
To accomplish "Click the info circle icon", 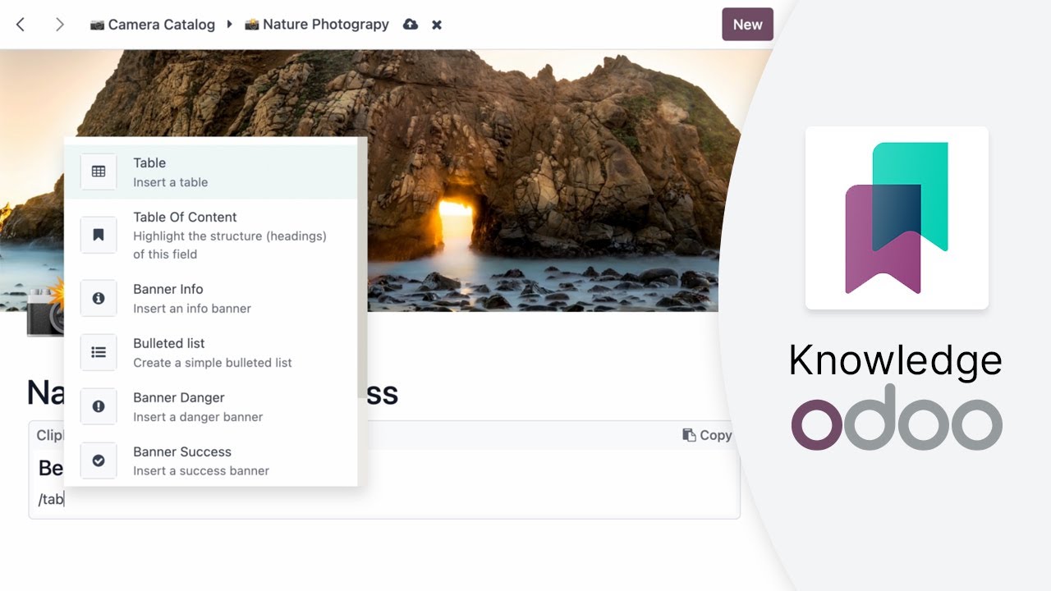I will [x=99, y=298].
